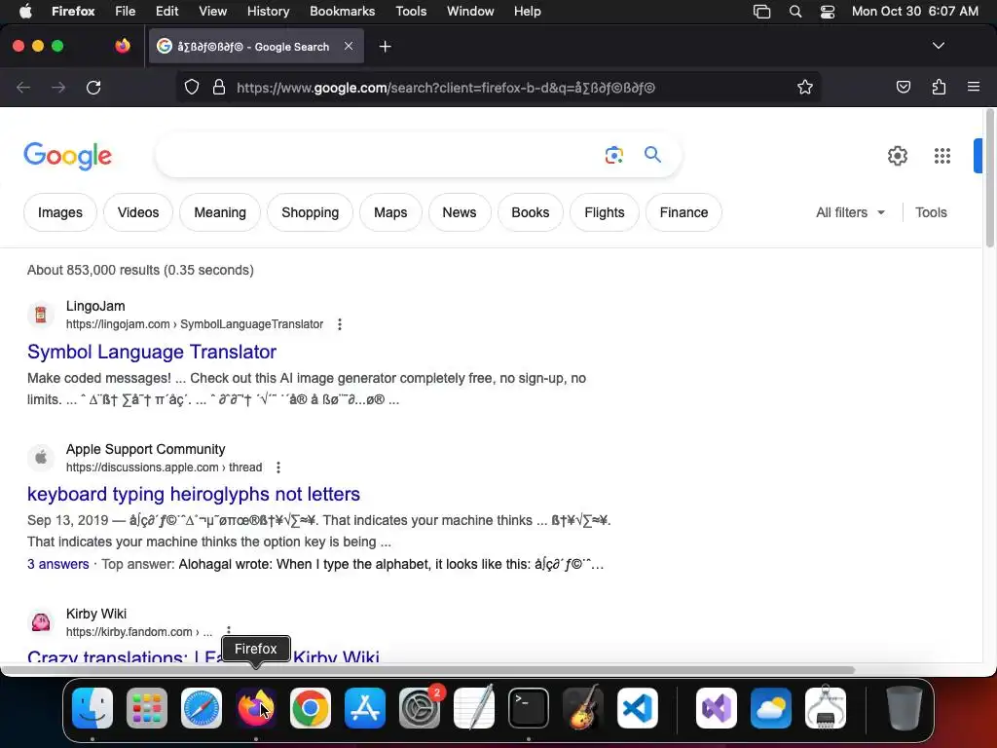
Task: Open the Apple menu
Action: click(x=25, y=12)
